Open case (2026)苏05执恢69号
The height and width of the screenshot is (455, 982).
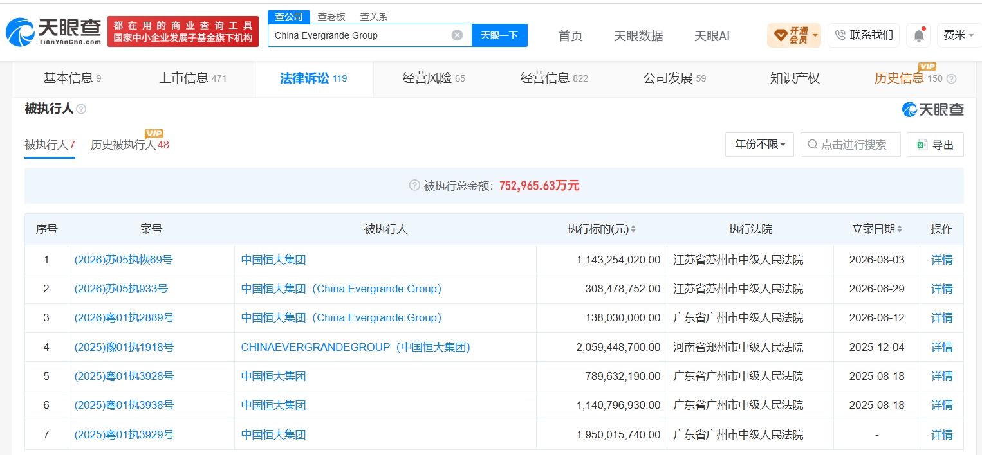[124, 260]
